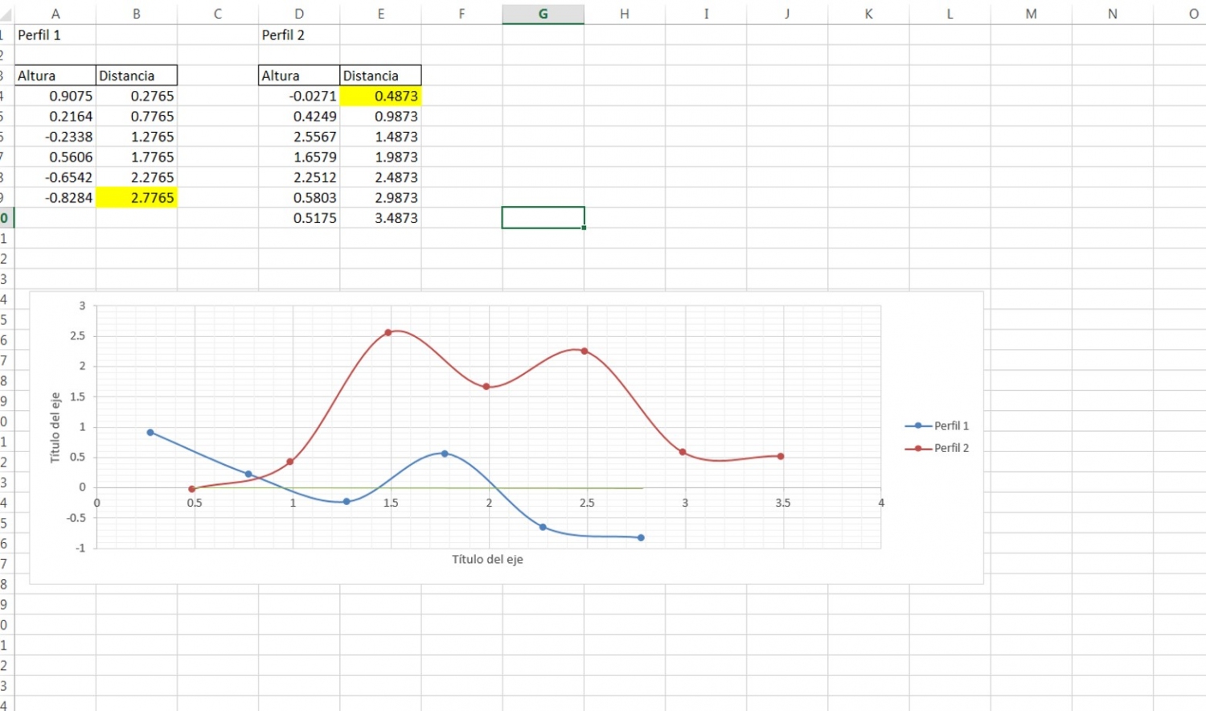The image size is (1206, 711).
Task: Click cell containing 2.5567
Action: pos(299,137)
